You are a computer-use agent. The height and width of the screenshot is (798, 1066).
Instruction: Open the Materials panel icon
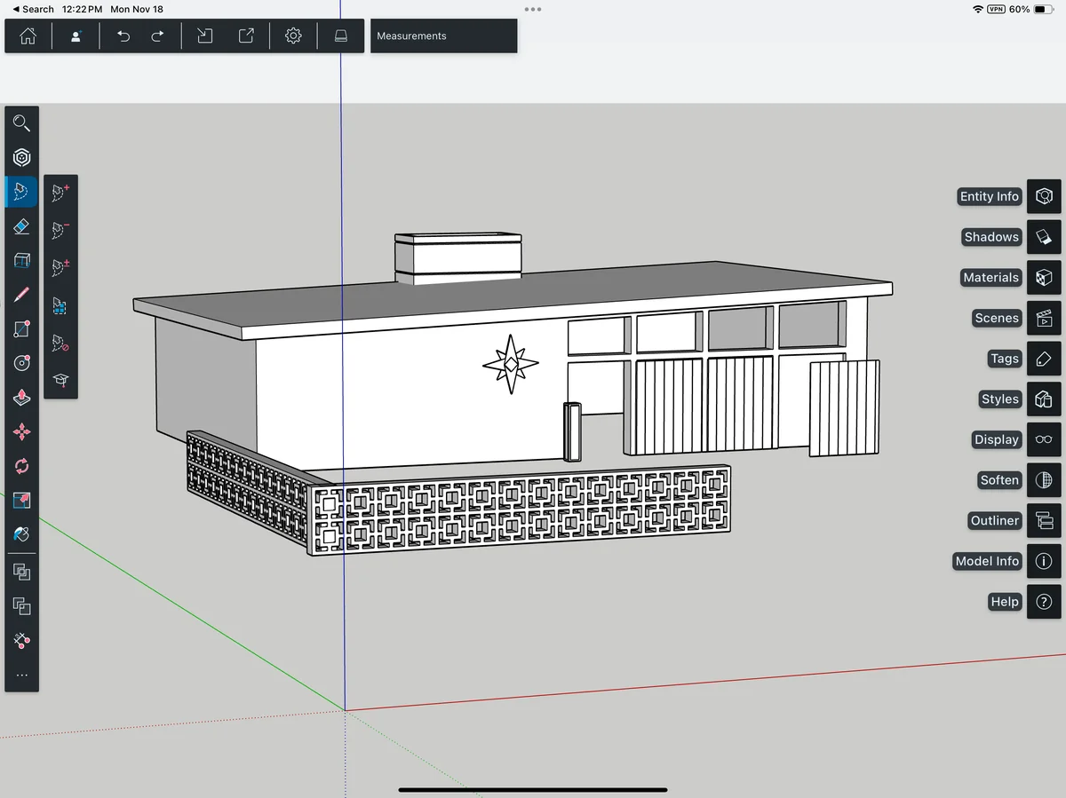point(1044,278)
